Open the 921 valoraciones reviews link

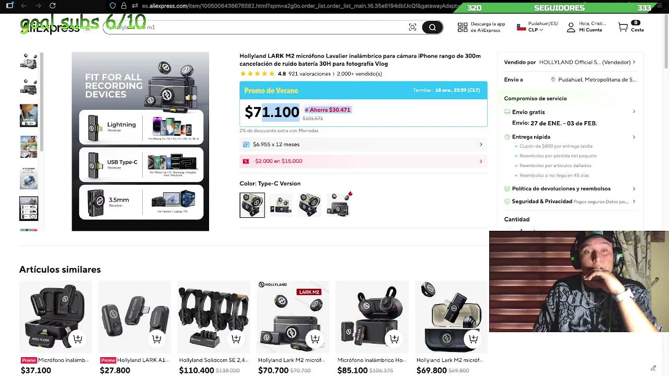pos(309,74)
